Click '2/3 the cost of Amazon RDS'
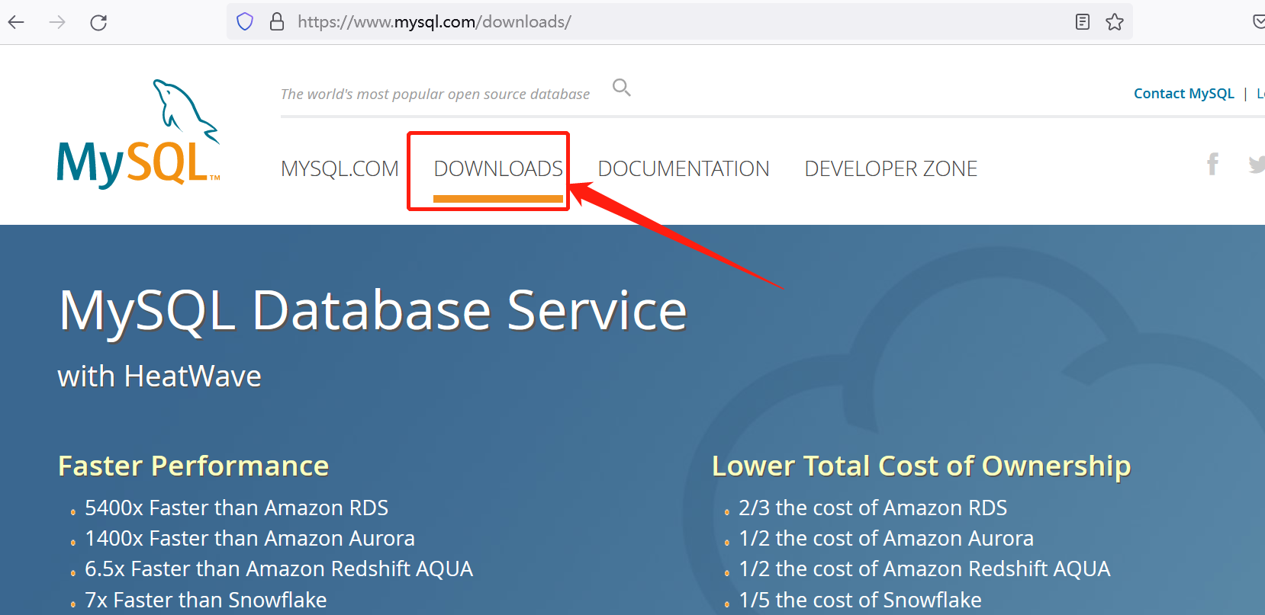Screen dimensions: 1265x615 click(x=873, y=508)
